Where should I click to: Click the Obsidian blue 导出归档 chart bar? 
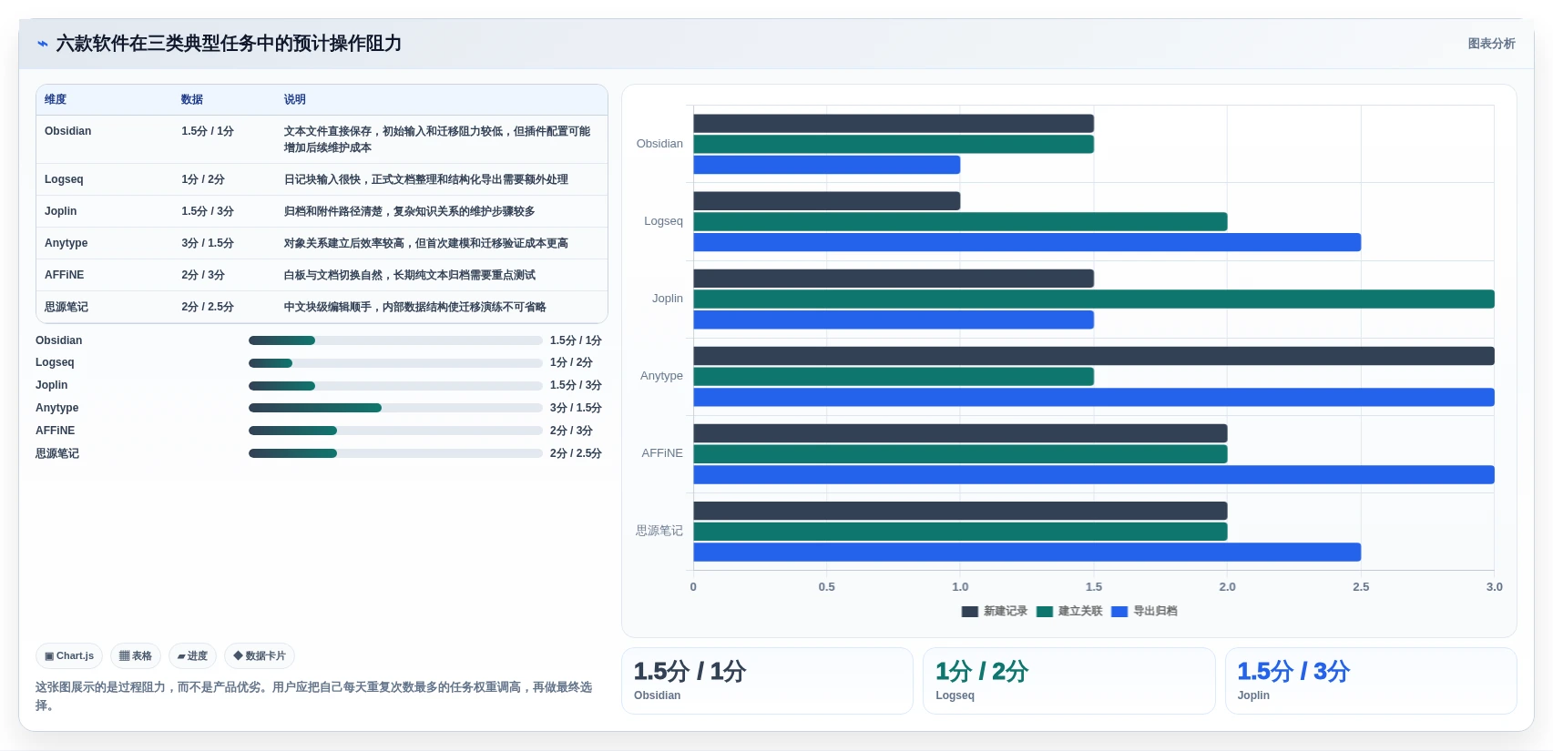(x=827, y=165)
